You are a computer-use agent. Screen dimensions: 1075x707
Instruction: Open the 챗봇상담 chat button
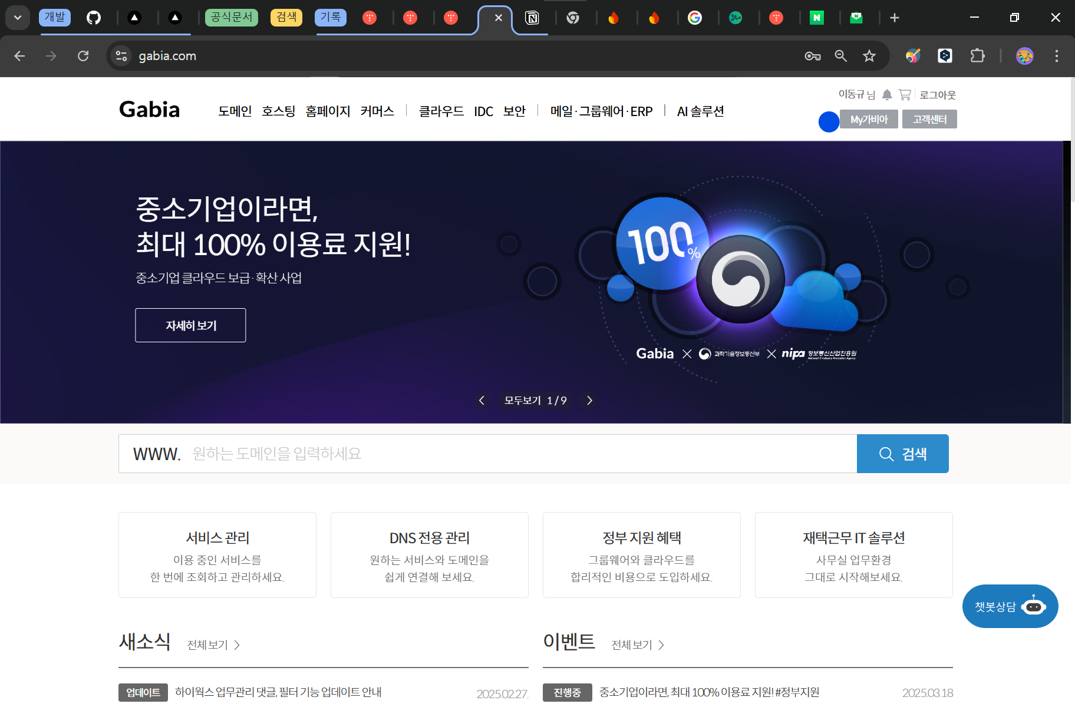click(x=1010, y=606)
